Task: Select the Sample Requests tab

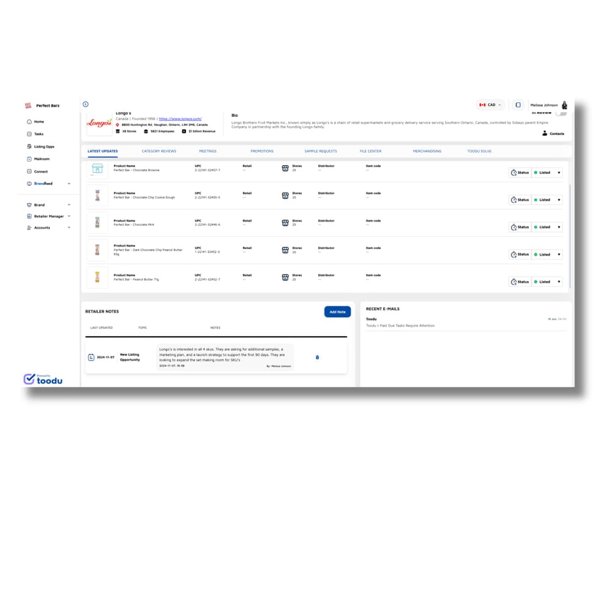Action: tap(321, 151)
